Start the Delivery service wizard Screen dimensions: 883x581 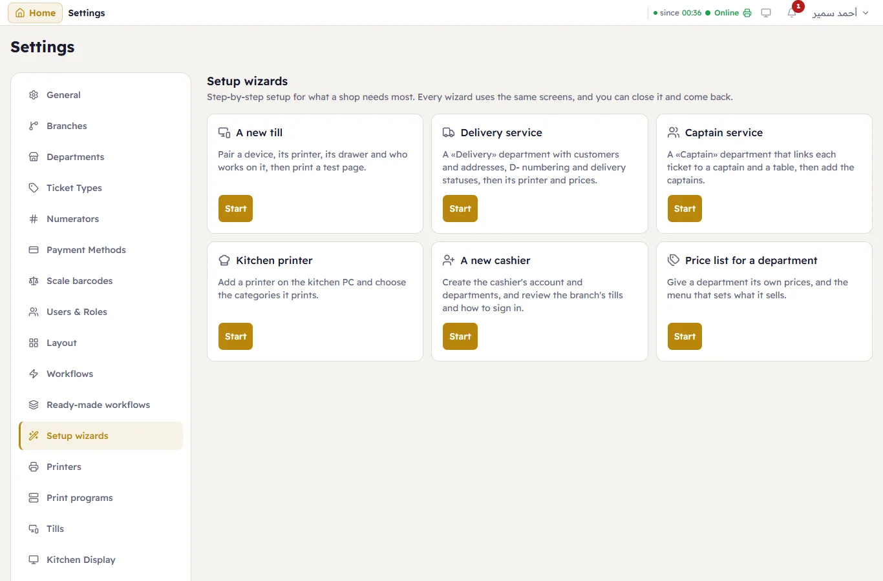click(460, 209)
